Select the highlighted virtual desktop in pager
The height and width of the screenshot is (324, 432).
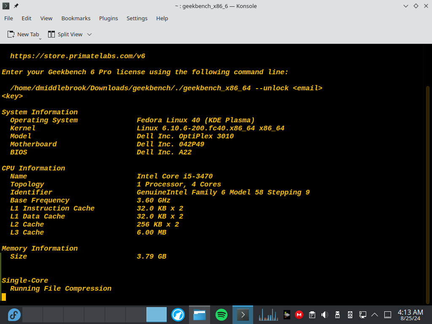[x=156, y=315]
